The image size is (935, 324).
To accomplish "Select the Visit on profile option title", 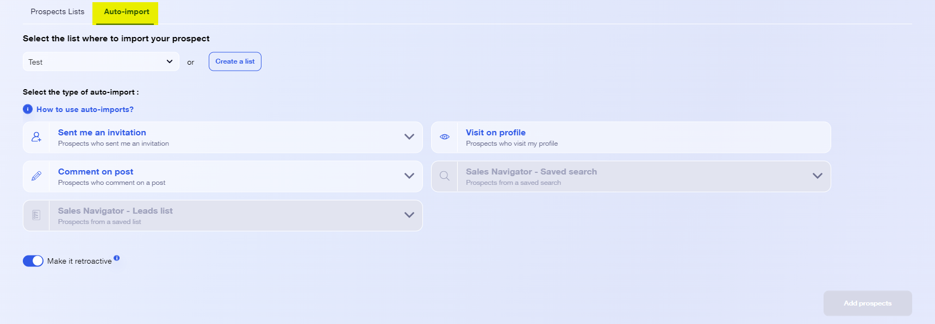I will (x=496, y=133).
